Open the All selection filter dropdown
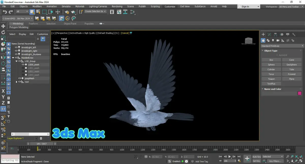This screenshot has width=305, height=164. [x=22, y=11]
